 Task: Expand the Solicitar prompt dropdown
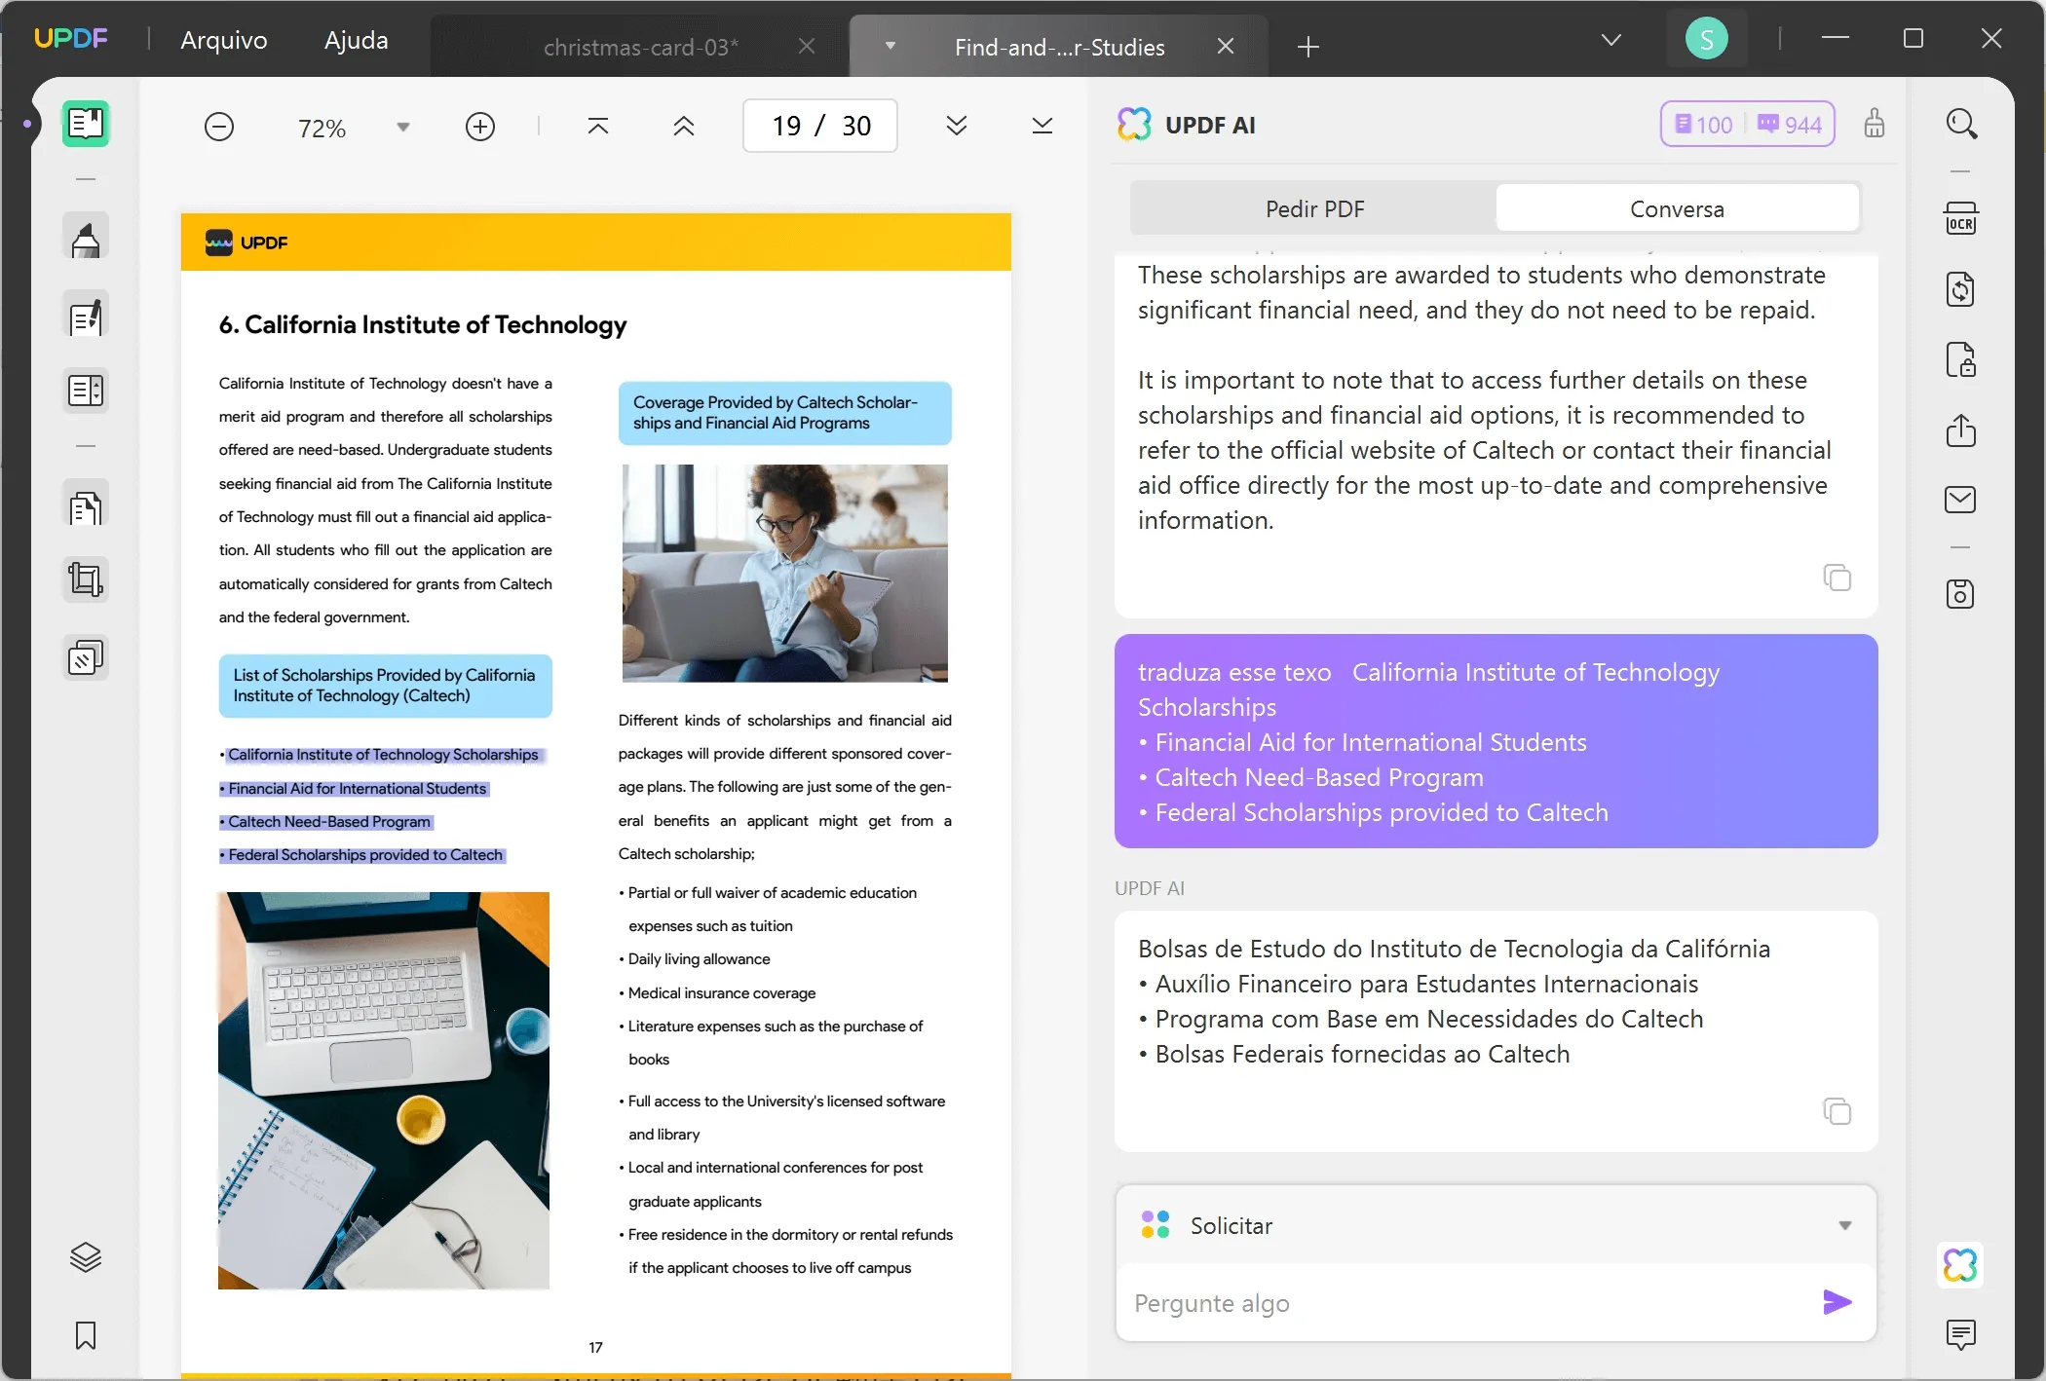1845,1225
